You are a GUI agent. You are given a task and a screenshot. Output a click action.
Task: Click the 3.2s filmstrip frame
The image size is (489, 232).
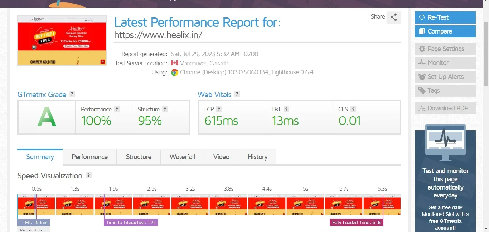tap(190, 205)
